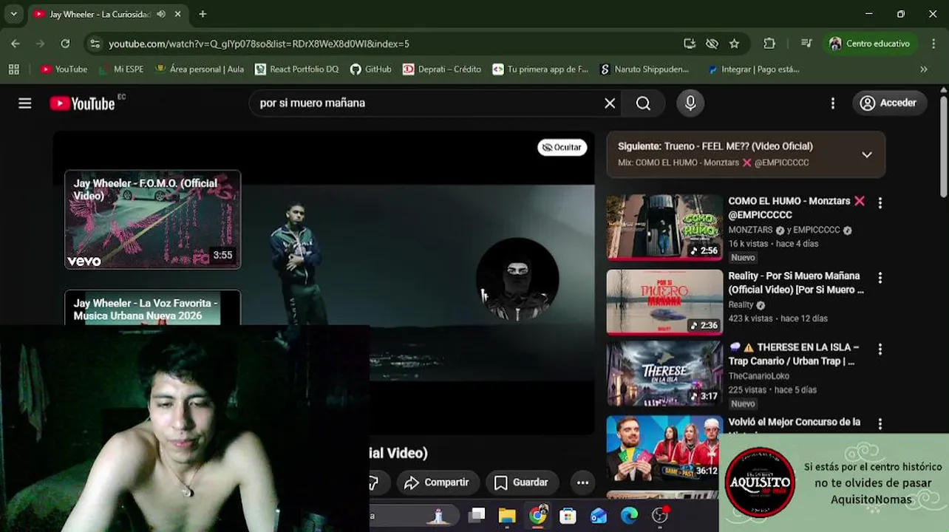The image size is (949, 532).
Task: Open options for 'Volvió el Mejor Concurso'
Action: pyautogui.click(x=880, y=424)
